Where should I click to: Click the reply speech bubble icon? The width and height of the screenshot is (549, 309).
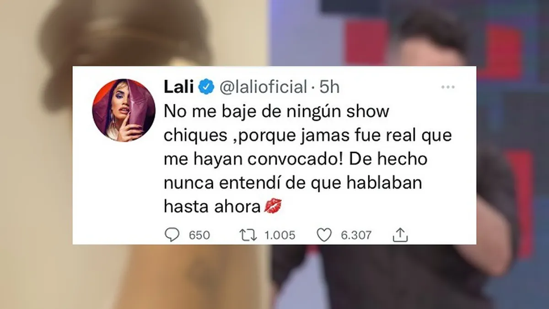[x=172, y=235]
